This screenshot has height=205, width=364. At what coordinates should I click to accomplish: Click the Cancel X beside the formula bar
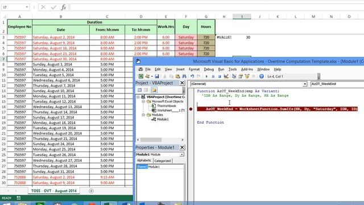point(43,7)
